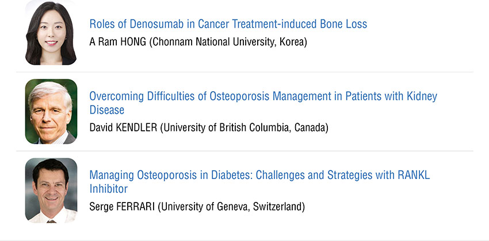
Task: Click the speaker name David KENDLER
Action: click(x=123, y=127)
